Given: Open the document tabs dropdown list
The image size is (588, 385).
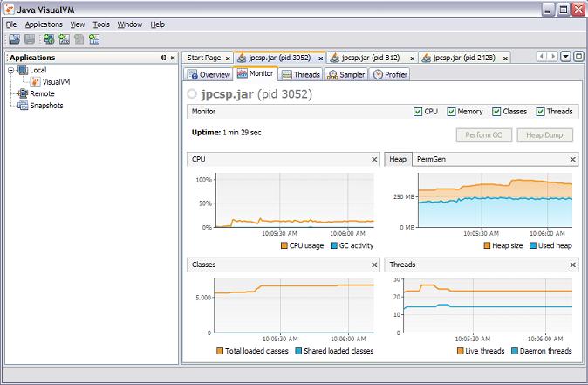Looking at the screenshot, I should point(565,57).
